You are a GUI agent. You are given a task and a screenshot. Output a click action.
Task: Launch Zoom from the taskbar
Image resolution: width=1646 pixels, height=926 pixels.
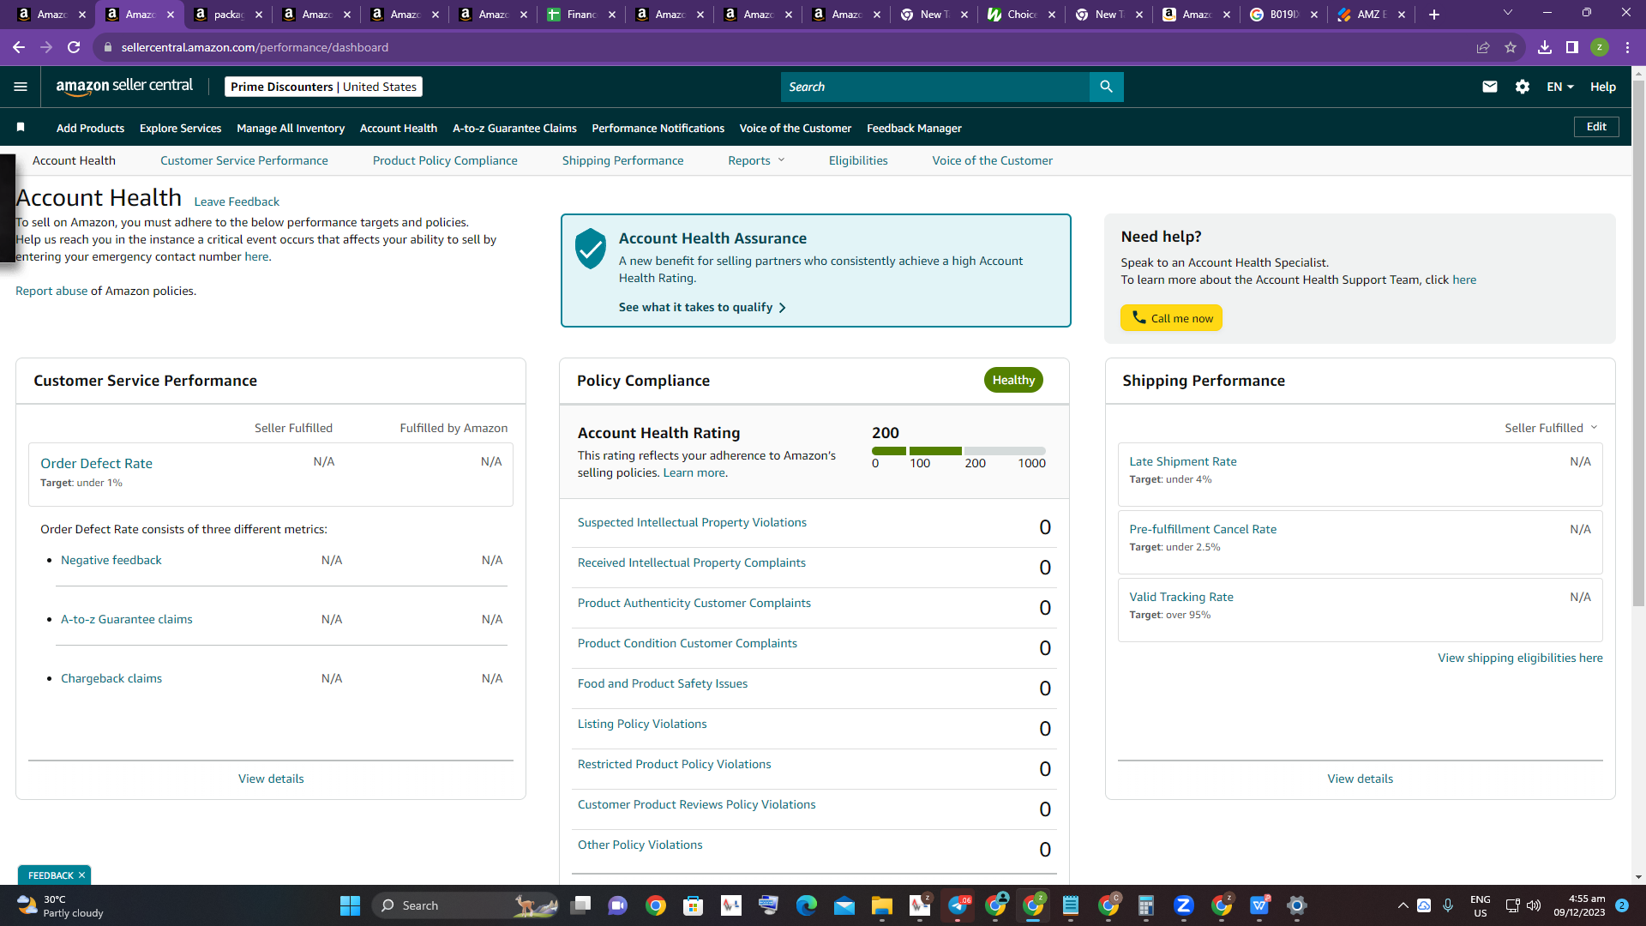pos(1184,905)
